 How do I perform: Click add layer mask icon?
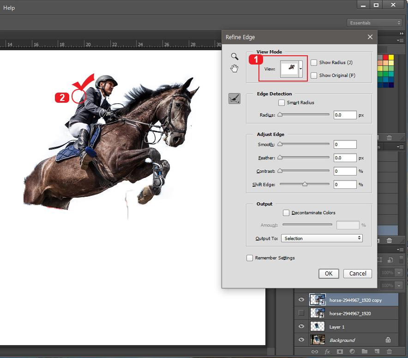click(x=340, y=352)
